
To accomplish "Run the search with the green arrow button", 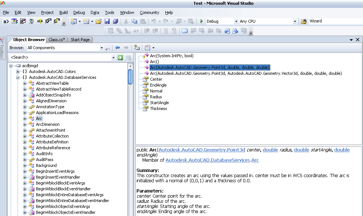I will click(x=120, y=58).
